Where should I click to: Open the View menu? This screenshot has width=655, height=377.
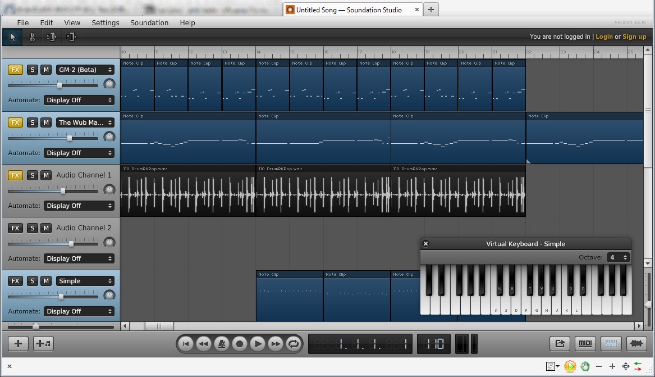72,22
